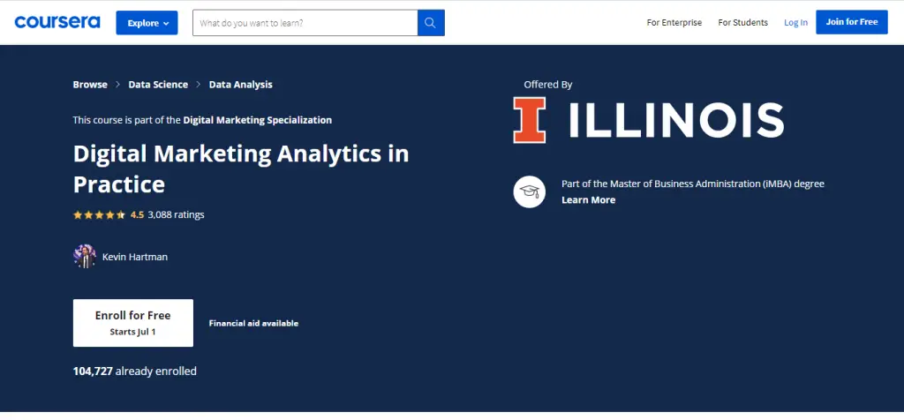Click the Log In link
The height and width of the screenshot is (420, 904).
795,23
